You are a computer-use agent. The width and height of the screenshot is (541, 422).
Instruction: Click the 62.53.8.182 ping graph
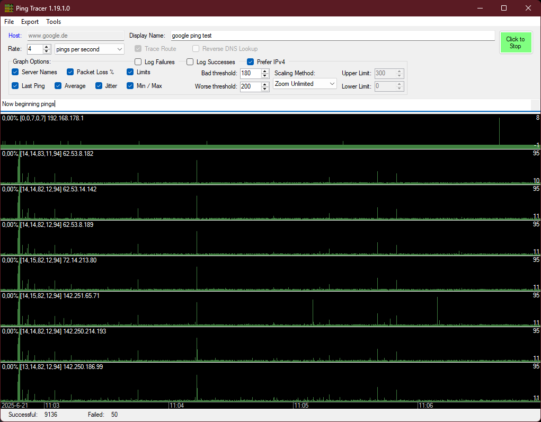(x=270, y=167)
